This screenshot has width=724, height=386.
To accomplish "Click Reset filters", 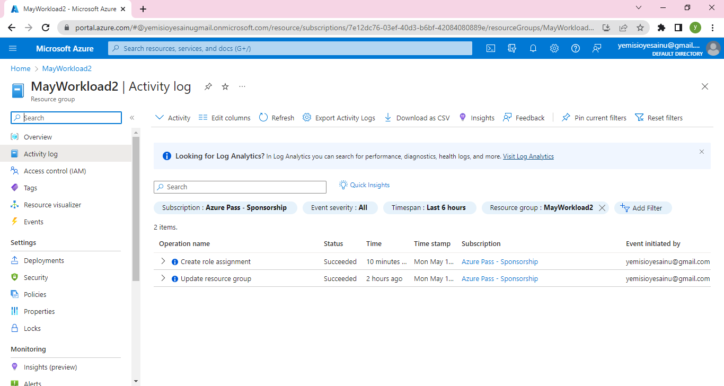I will 659,118.
